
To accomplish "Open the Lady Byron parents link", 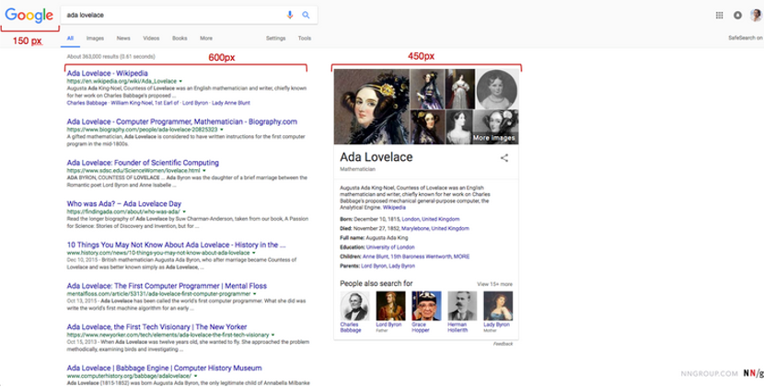I will point(402,267).
